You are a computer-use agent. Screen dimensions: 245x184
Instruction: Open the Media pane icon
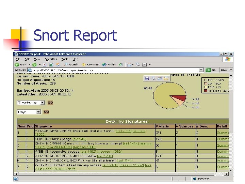(x=104, y=64)
